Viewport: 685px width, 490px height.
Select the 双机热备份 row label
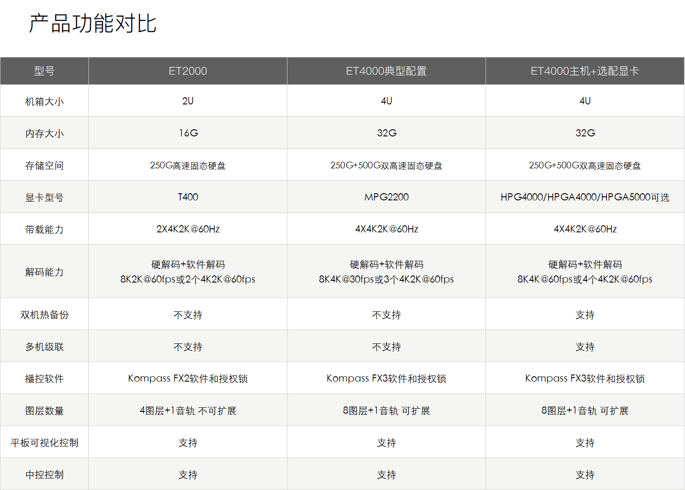(x=44, y=315)
